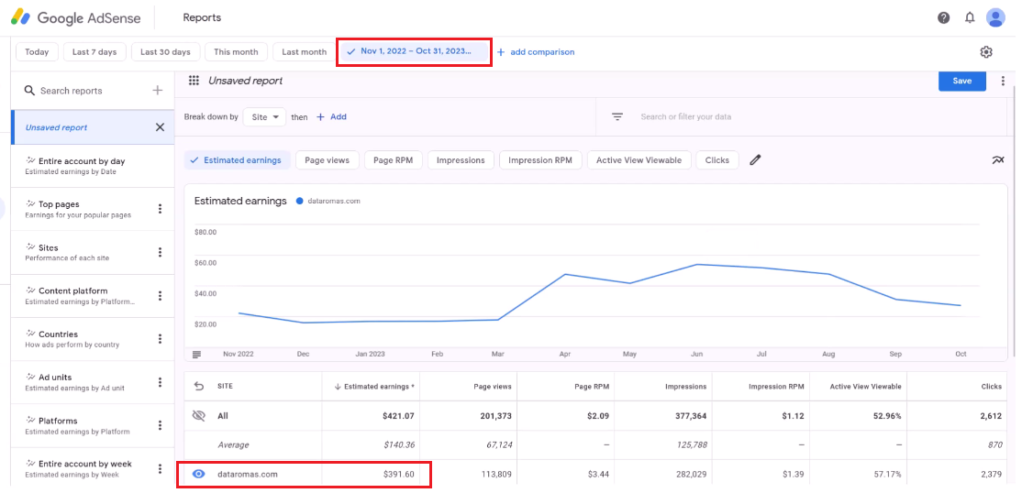The width and height of the screenshot is (1022, 504).
Task: Click Search or filter your data field
Action: tap(685, 116)
